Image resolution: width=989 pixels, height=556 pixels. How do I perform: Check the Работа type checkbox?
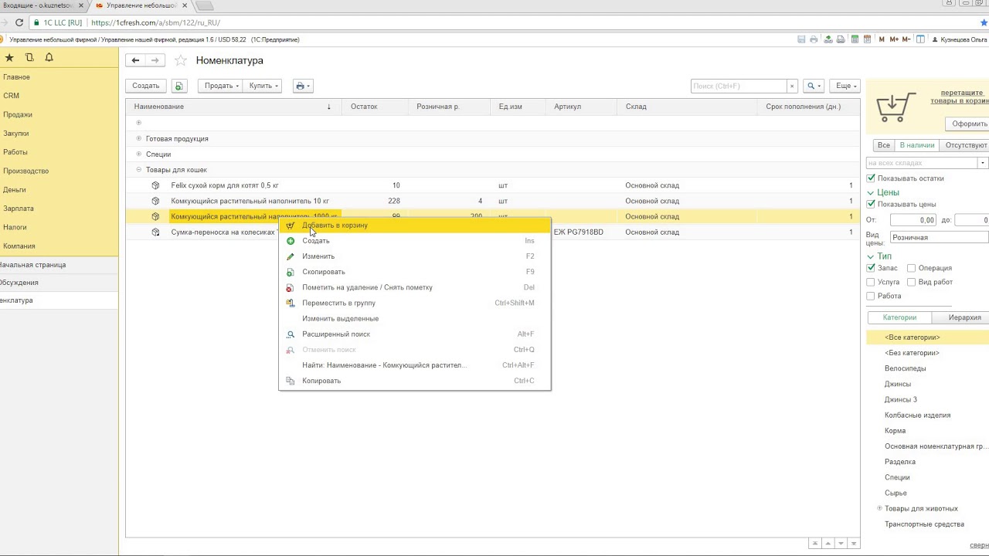872,296
